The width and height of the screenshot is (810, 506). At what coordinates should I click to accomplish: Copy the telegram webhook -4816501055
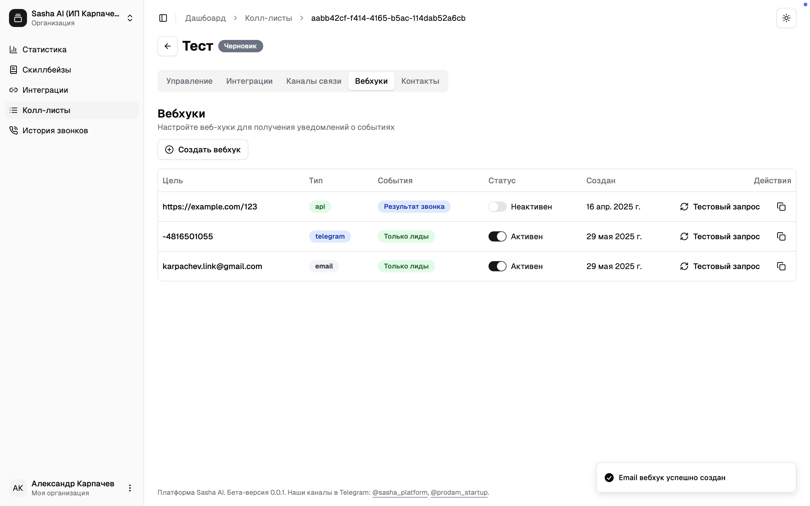tap(781, 237)
